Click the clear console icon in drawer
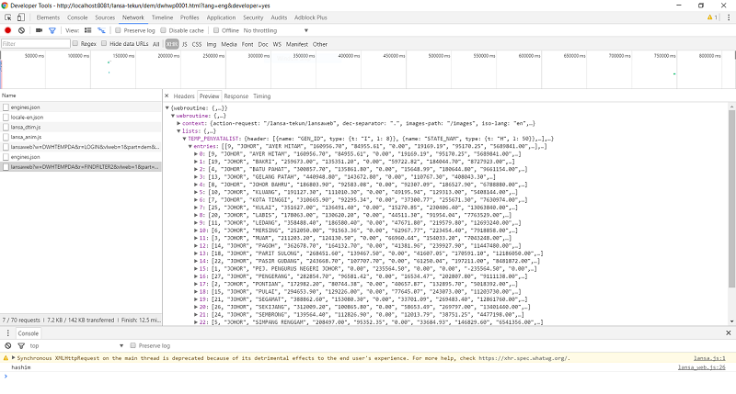Viewport: 736px width, 394px height. point(7,345)
